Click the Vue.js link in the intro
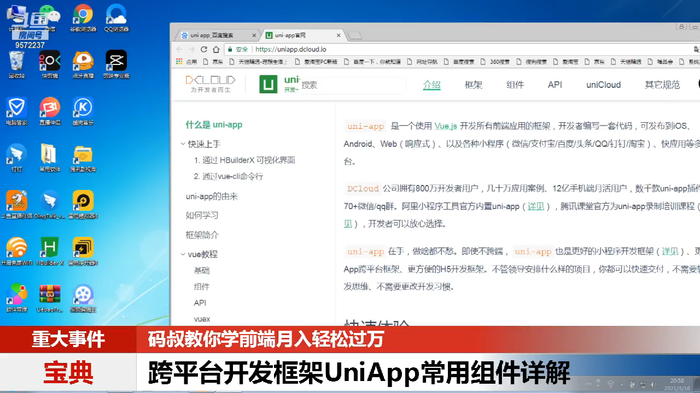Viewport: 700px width, 393px height. coord(445,126)
